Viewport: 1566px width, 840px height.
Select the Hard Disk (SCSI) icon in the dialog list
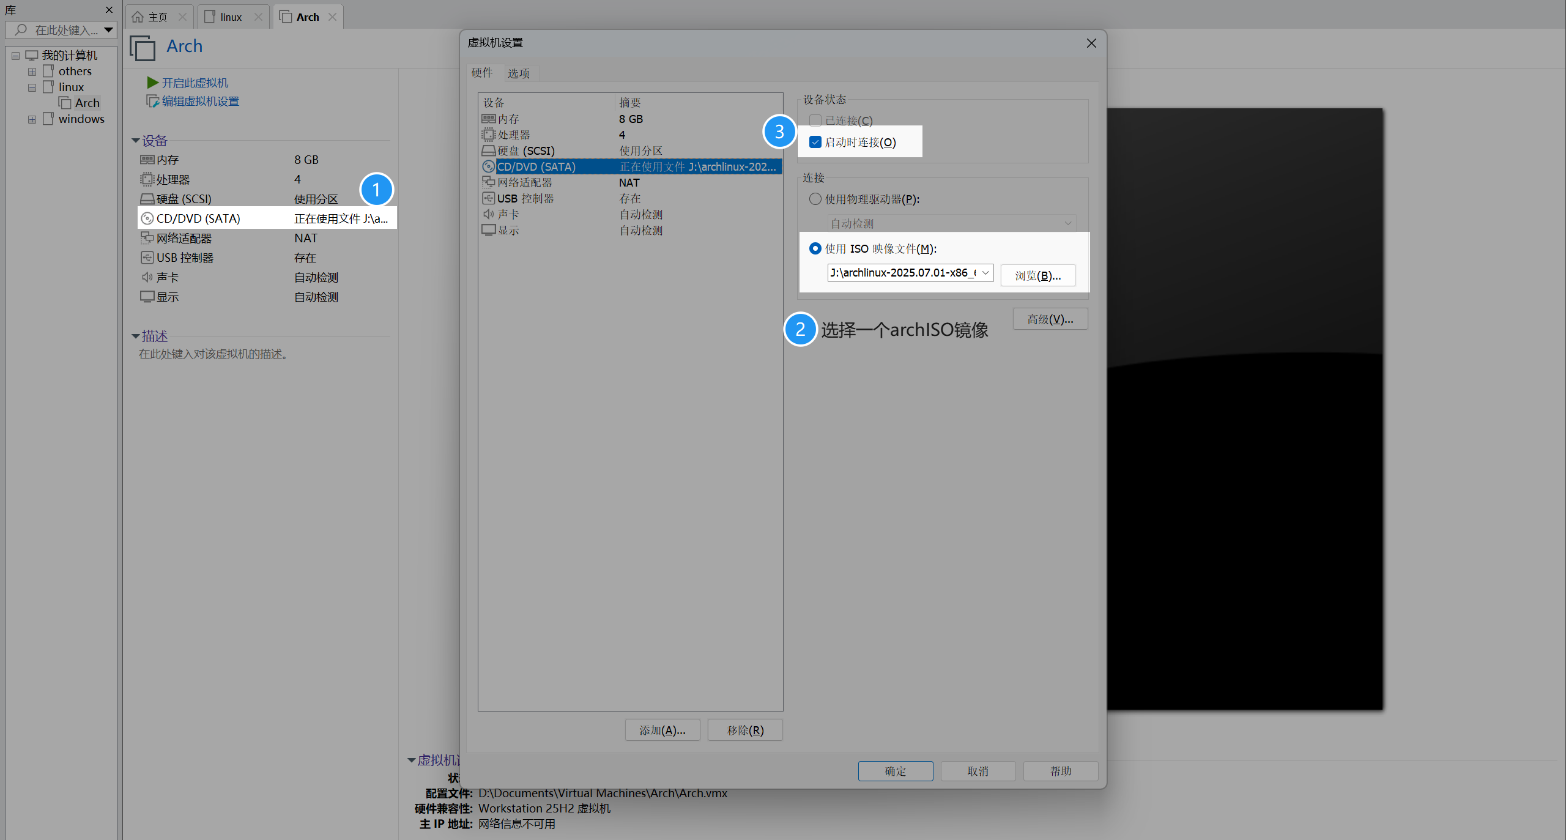click(488, 151)
